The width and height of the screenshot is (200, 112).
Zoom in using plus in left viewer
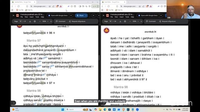tap(51, 21)
